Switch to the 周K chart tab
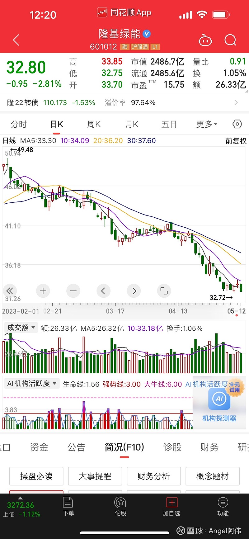This screenshot has width=249, height=539. tap(94, 124)
